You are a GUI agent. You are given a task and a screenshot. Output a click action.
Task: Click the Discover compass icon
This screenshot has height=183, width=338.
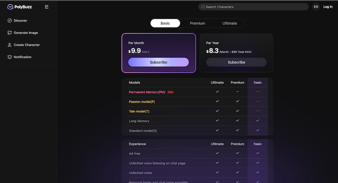[9, 21]
